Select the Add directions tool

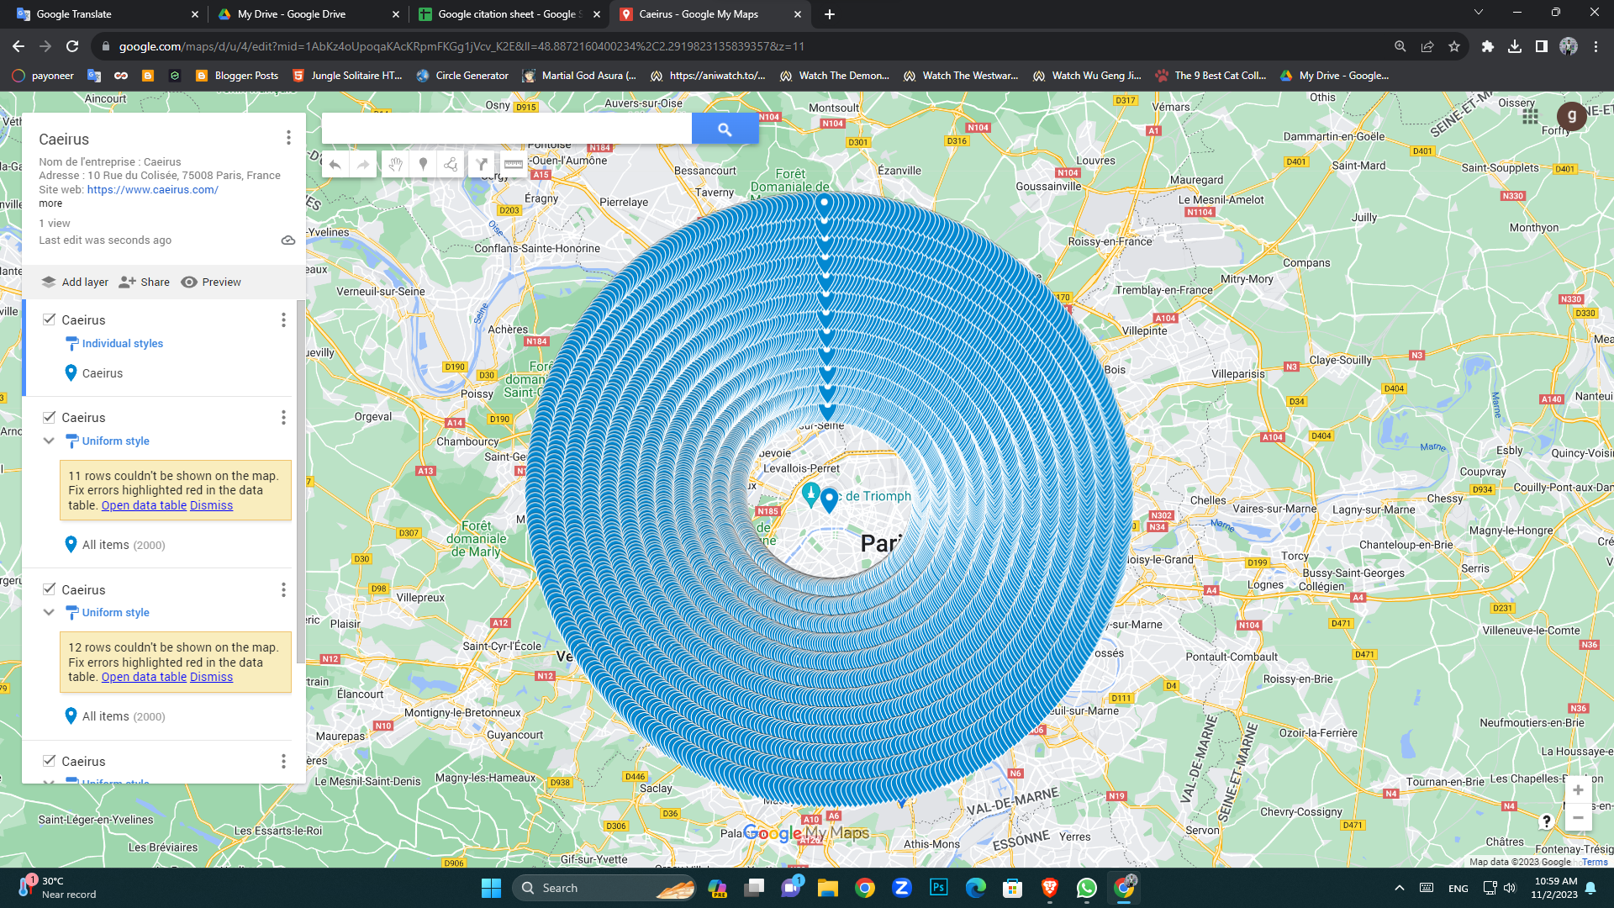tap(482, 164)
